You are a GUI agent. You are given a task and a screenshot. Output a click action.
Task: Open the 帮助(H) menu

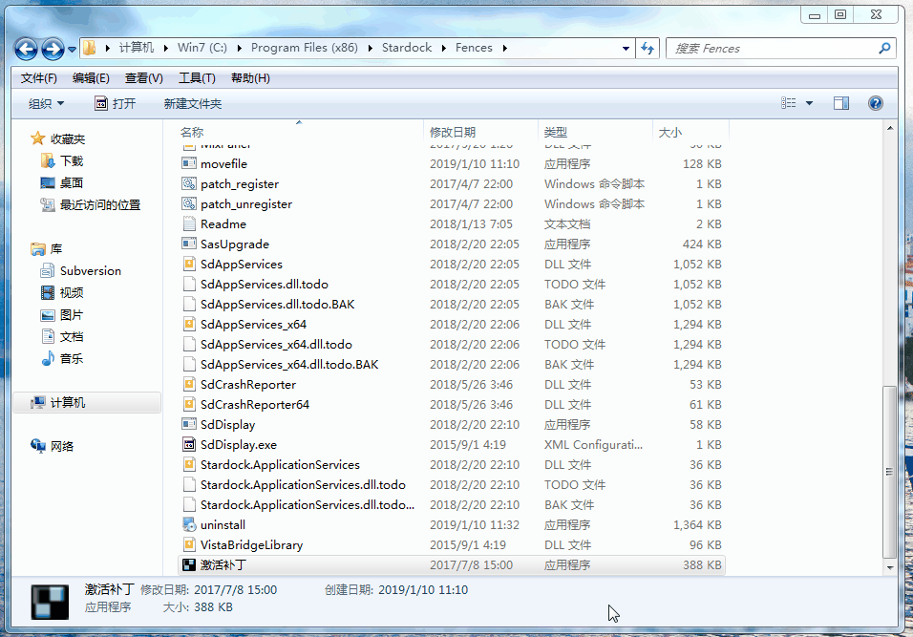[250, 78]
